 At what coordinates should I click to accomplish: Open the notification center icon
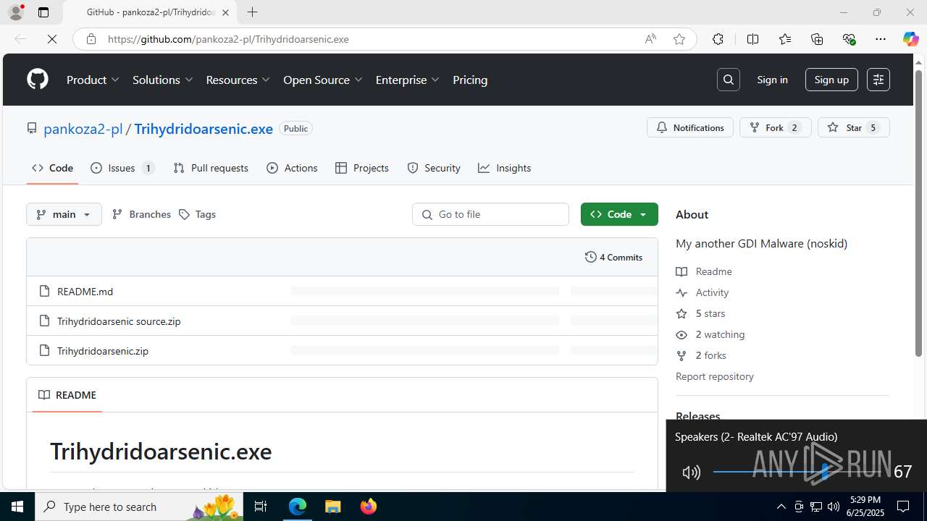tap(903, 507)
